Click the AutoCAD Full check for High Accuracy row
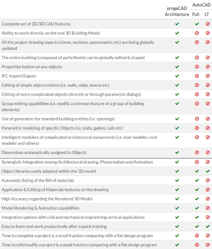The width and height of the screenshot is (212, 249). pos(197,199)
